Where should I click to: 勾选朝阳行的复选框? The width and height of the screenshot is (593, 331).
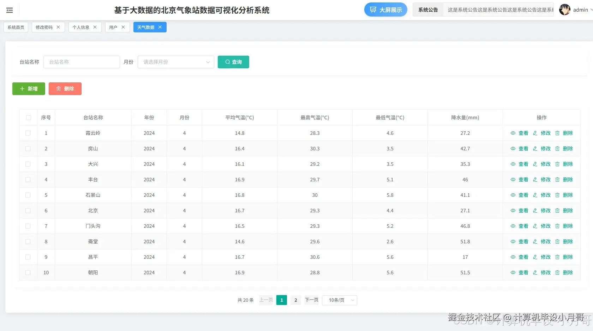pos(28,273)
